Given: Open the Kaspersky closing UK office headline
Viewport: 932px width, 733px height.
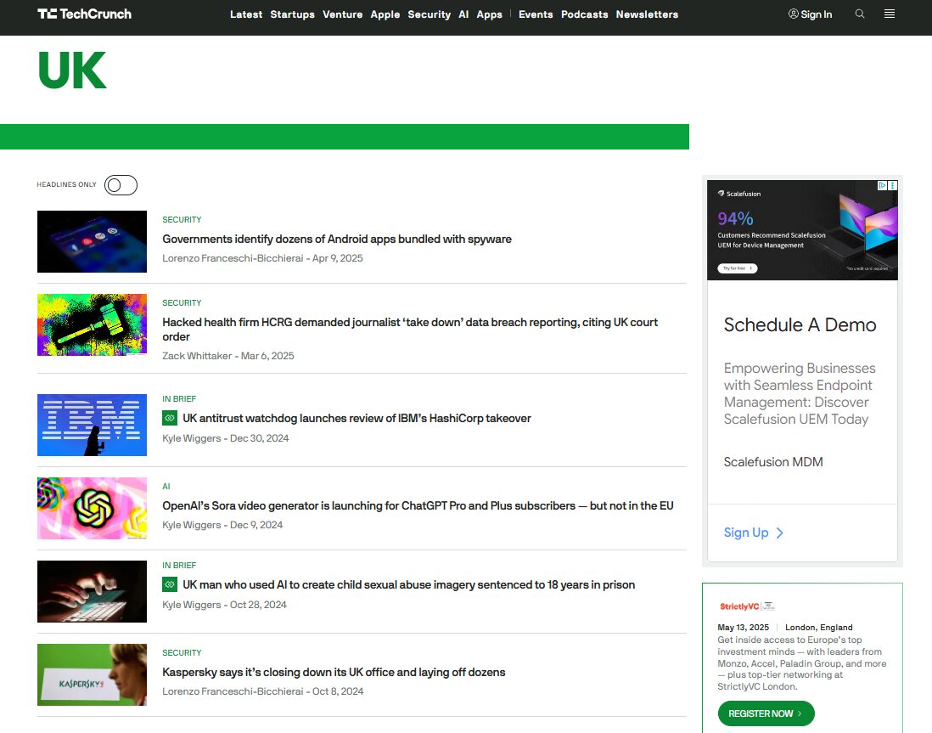Looking at the screenshot, I should (334, 673).
